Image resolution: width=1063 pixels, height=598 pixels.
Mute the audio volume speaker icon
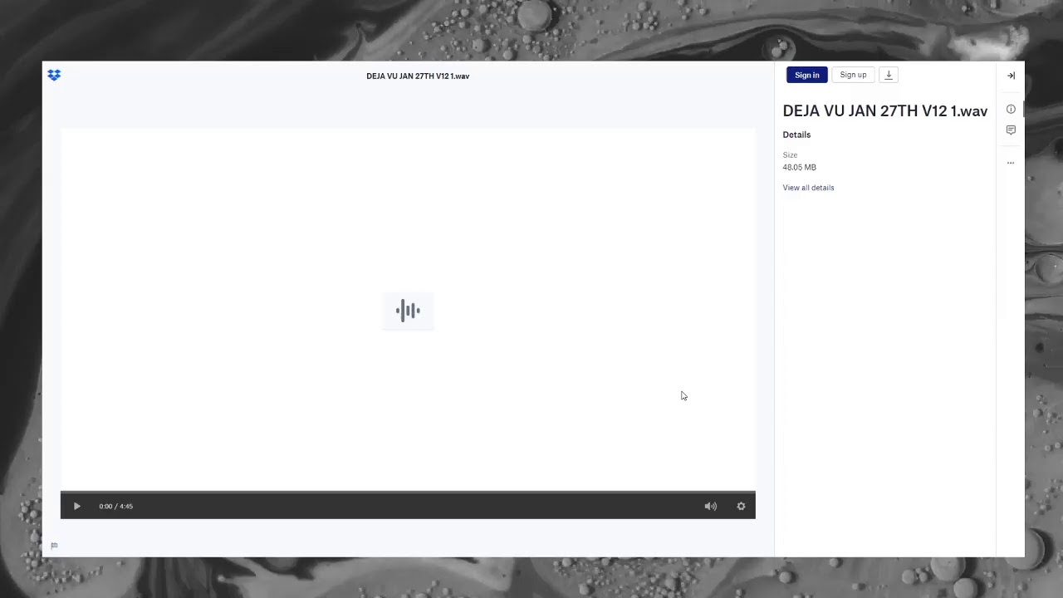[x=711, y=506]
